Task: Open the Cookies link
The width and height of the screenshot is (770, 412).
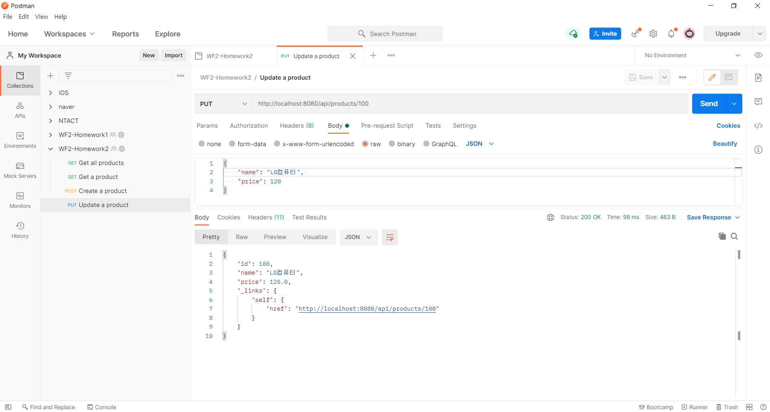Action: coord(728,126)
